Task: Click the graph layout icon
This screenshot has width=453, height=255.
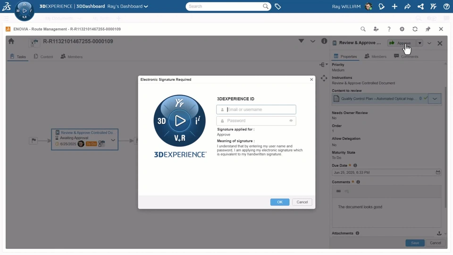Action: tap(322, 65)
